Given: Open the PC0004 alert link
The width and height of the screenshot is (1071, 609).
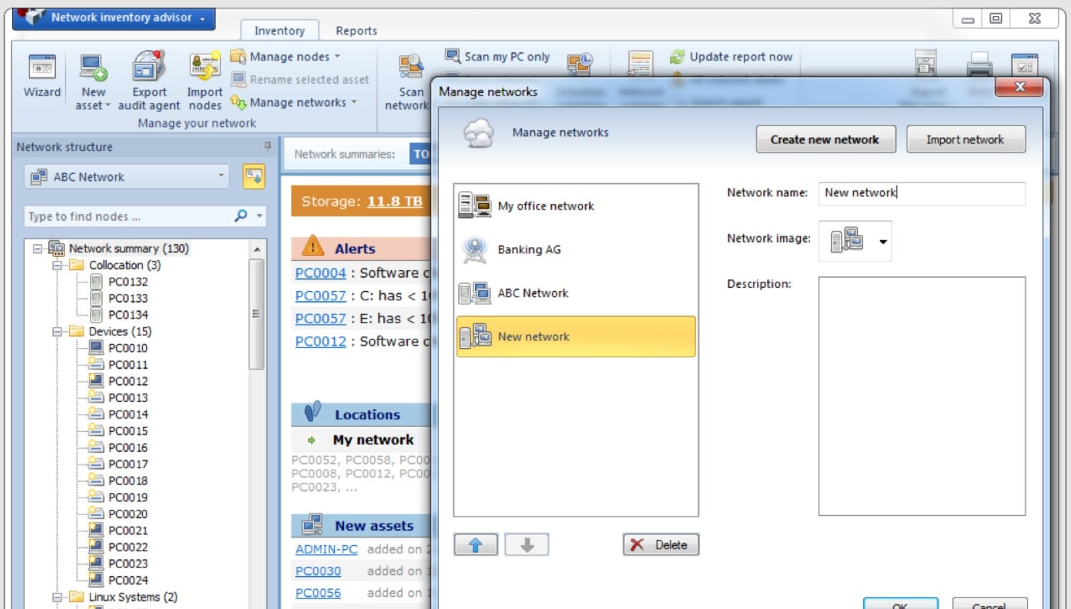Looking at the screenshot, I should (321, 273).
